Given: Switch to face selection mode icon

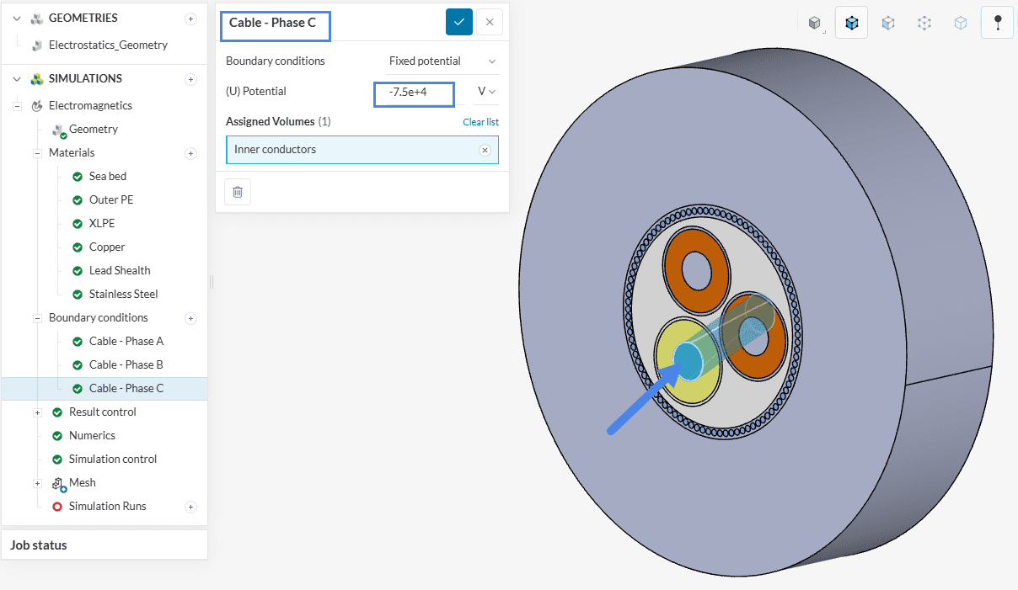Looking at the screenshot, I should point(888,23).
